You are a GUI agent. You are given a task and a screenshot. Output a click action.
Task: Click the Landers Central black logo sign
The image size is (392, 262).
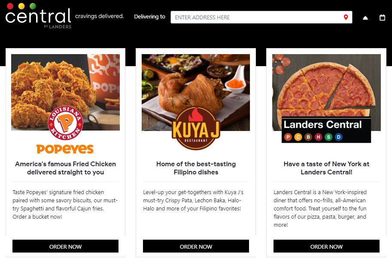(326, 130)
